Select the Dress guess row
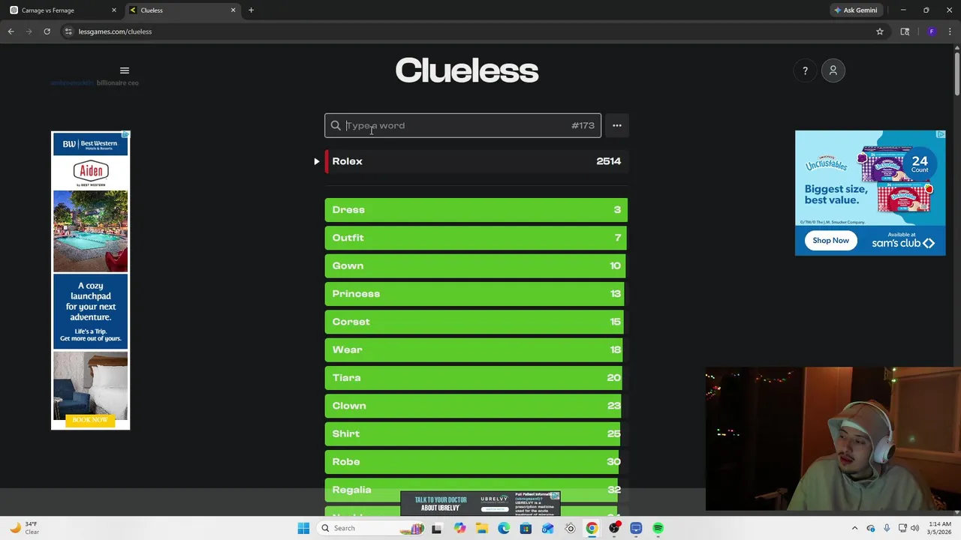 476,210
